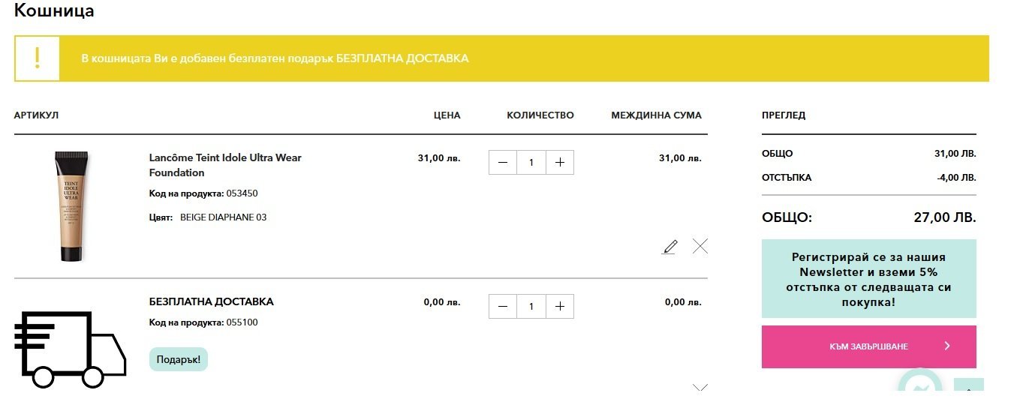Screen dimensions: 1020x420
Task: Increase Lancôme foundation quantity with plus
Action: (x=560, y=162)
